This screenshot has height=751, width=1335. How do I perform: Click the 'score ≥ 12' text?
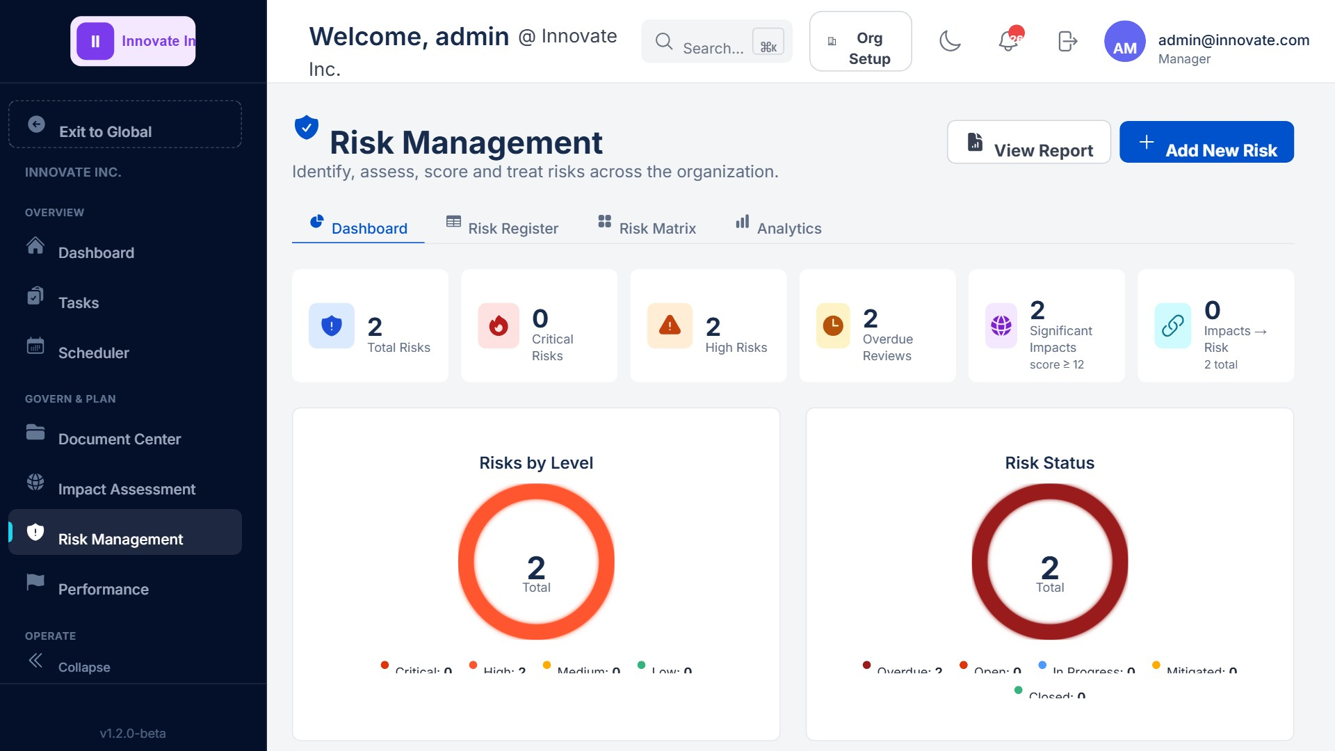click(x=1056, y=364)
